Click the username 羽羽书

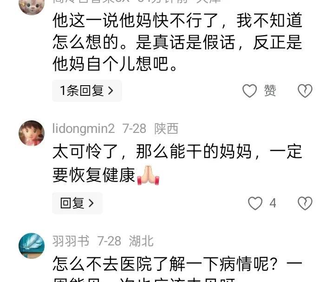click(71, 241)
